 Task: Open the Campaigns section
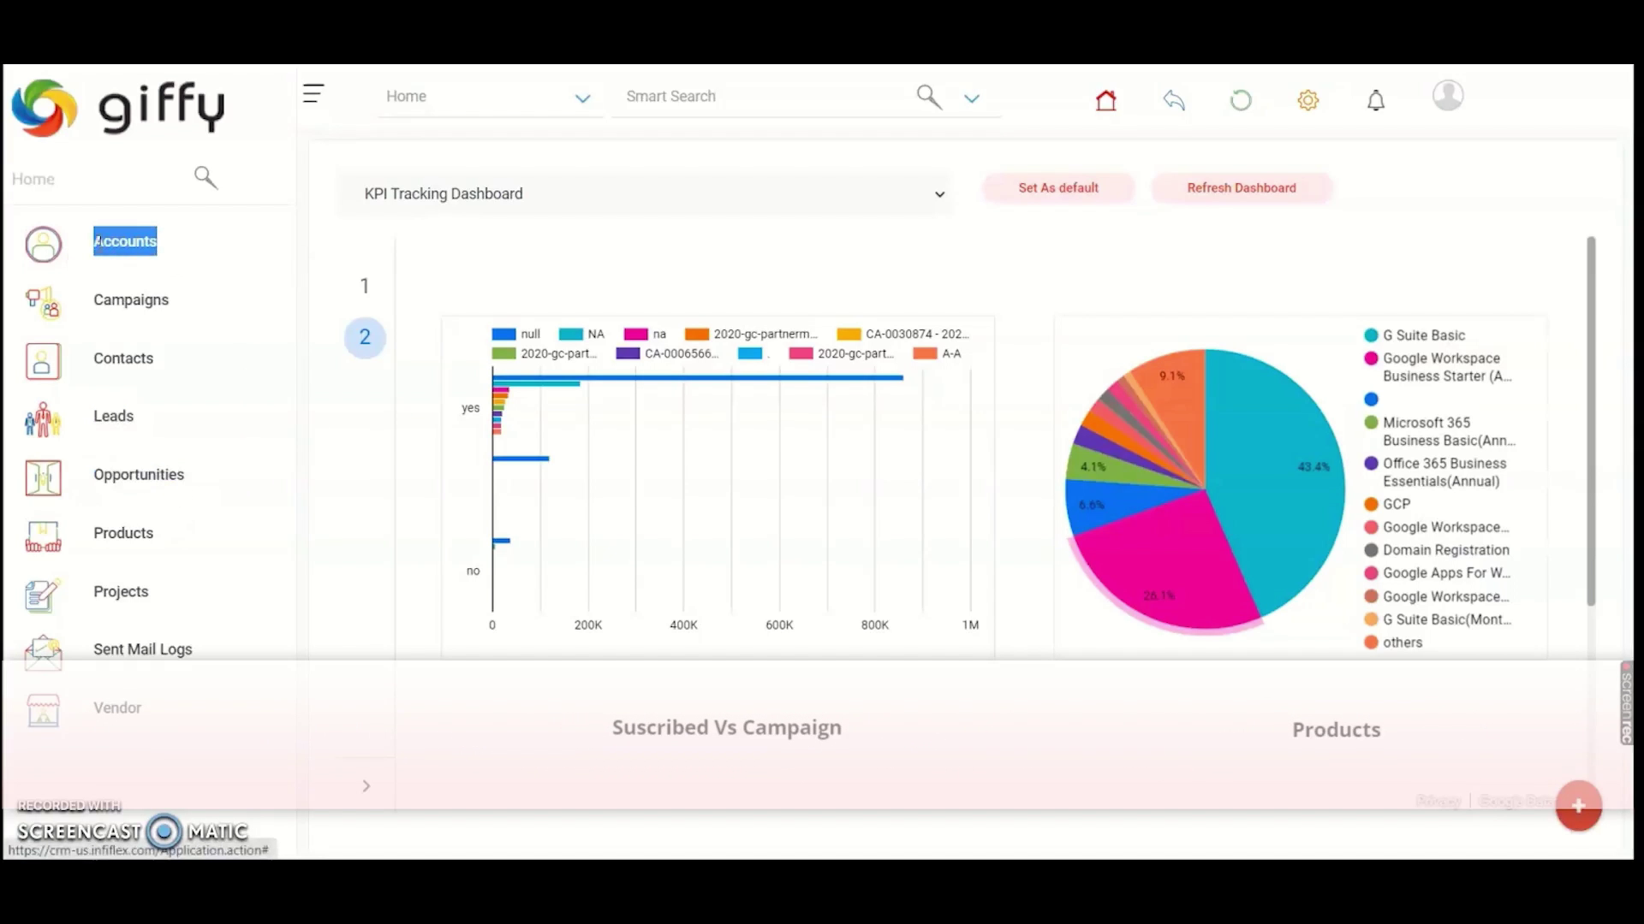coord(132,299)
